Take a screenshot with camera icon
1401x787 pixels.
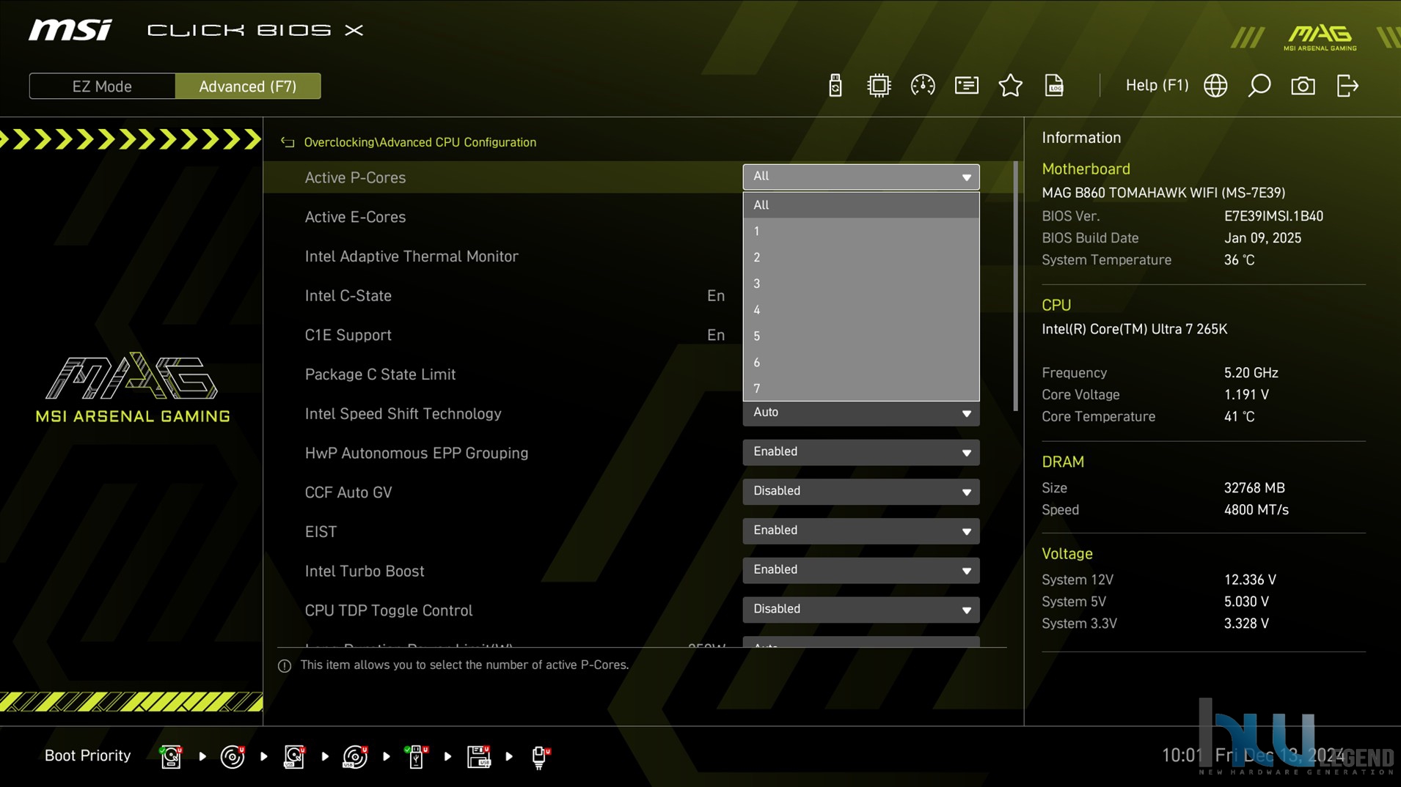pos(1303,86)
